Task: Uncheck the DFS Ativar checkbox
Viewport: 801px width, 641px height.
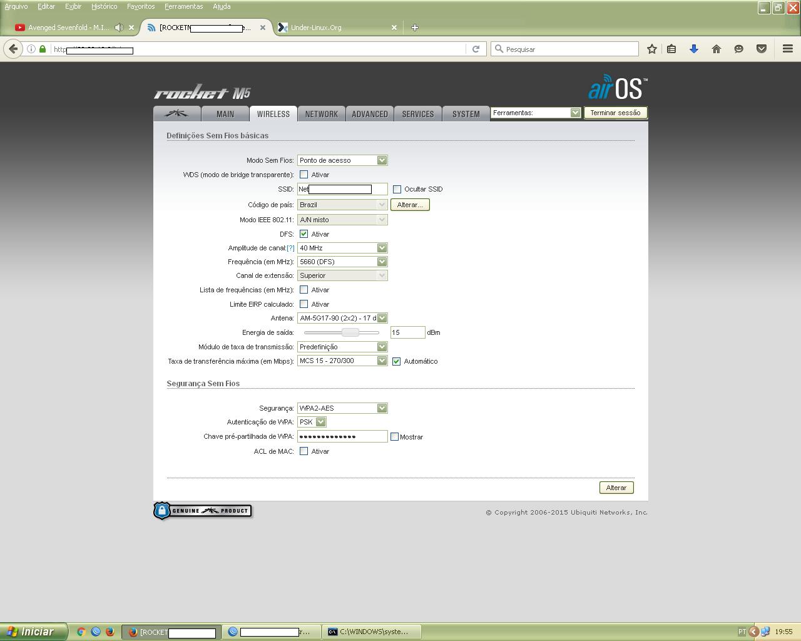Action: point(304,234)
